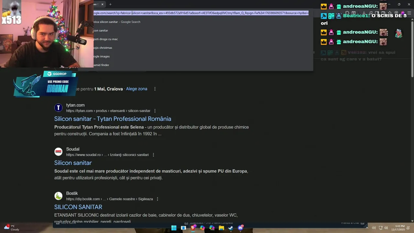Image resolution: width=414 pixels, height=233 pixels.
Task: Open 'Silicon sanitar - Tytan Professional România' result
Action: 113,119
